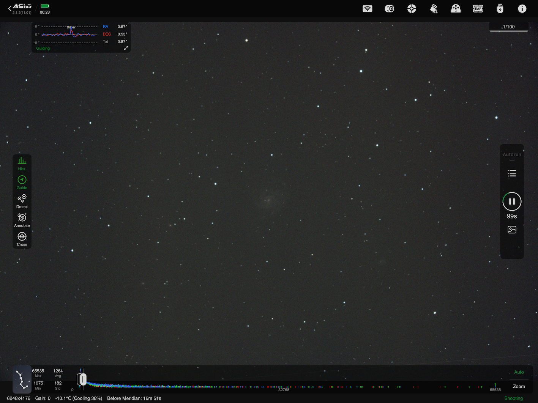Viewport: 538px width, 403px height.
Task: Open main camera settings icon
Action: point(390,9)
